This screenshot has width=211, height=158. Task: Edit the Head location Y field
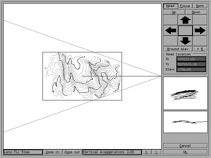[x=191, y=65]
